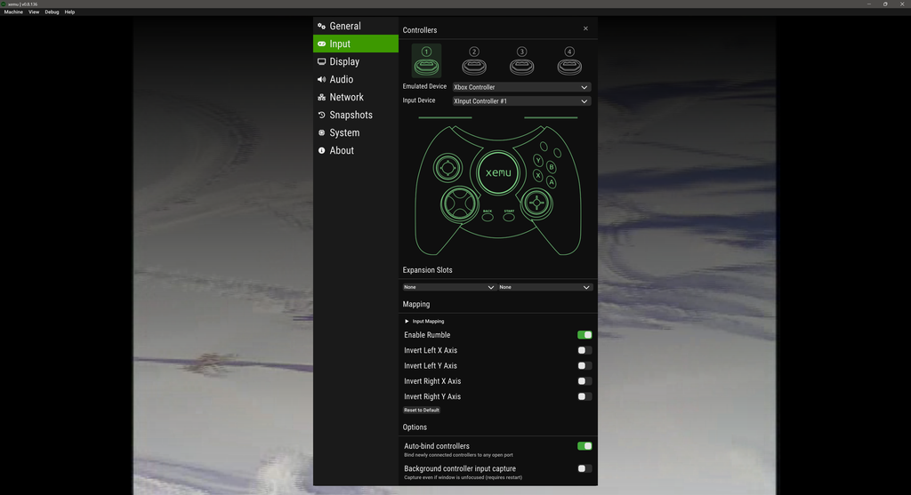Click the Audio speaker icon in sidebar
The height and width of the screenshot is (495, 911).
(321, 79)
